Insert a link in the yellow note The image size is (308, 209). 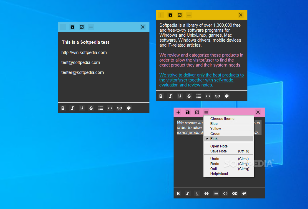pyautogui.click(x=217, y=96)
